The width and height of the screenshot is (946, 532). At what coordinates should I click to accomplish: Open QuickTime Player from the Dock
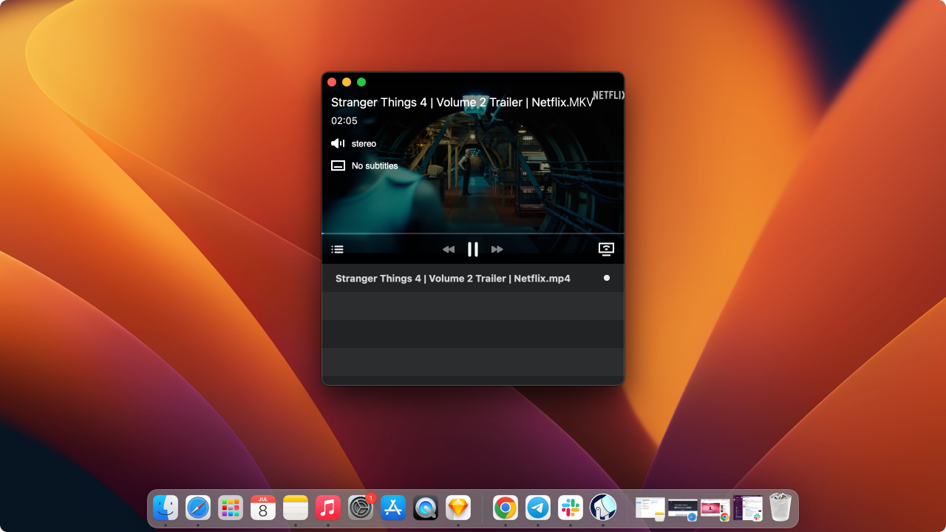point(426,508)
